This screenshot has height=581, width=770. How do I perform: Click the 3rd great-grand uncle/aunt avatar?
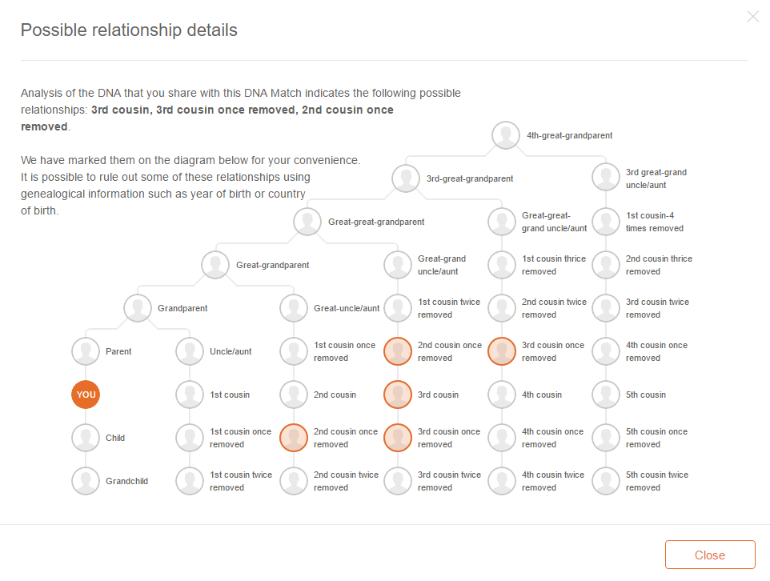(x=606, y=178)
